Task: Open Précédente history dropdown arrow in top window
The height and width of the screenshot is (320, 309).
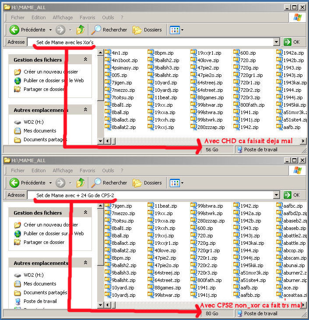Action: coord(50,30)
